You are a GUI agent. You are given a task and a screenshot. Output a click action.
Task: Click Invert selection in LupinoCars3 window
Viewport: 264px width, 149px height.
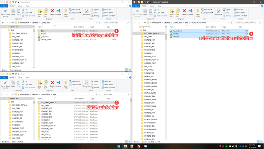(108, 16)
